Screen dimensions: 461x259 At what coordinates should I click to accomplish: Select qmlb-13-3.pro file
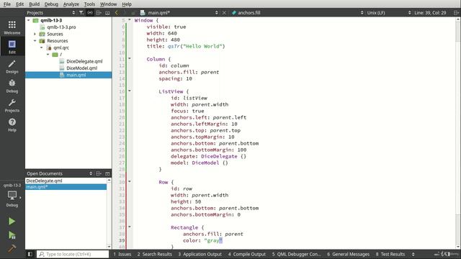61,27
